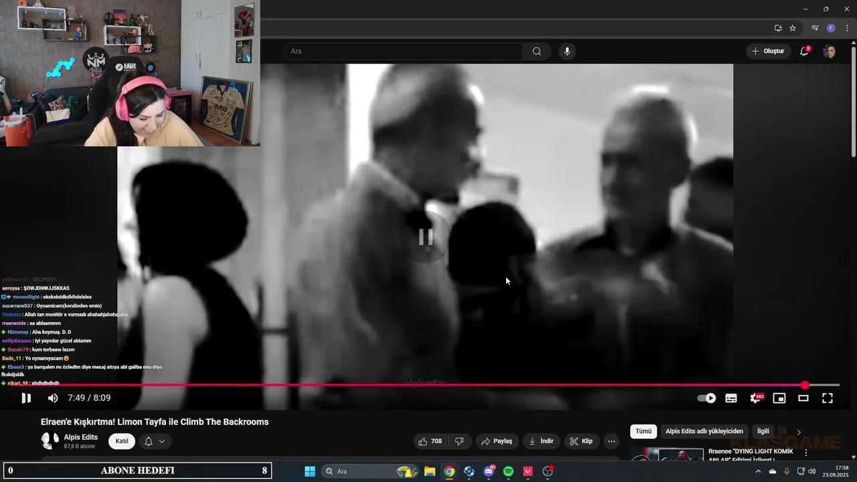This screenshot has width=857, height=482.
Task: Bookmark this page with star icon
Action: click(x=793, y=28)
